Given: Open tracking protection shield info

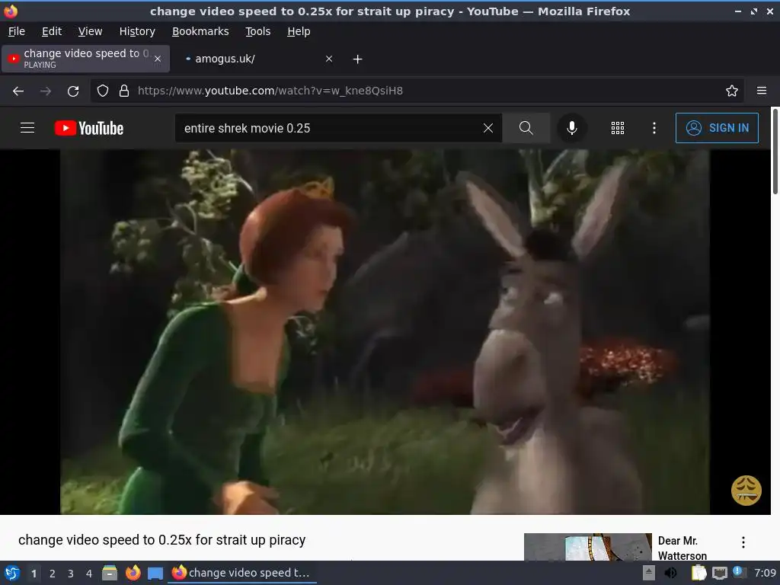Looking at the screenshot, I should point(103,91).
